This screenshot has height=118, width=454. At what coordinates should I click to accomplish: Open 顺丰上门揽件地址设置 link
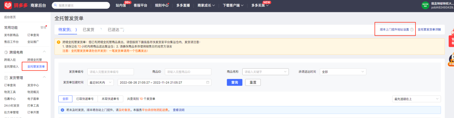(394, 29)
